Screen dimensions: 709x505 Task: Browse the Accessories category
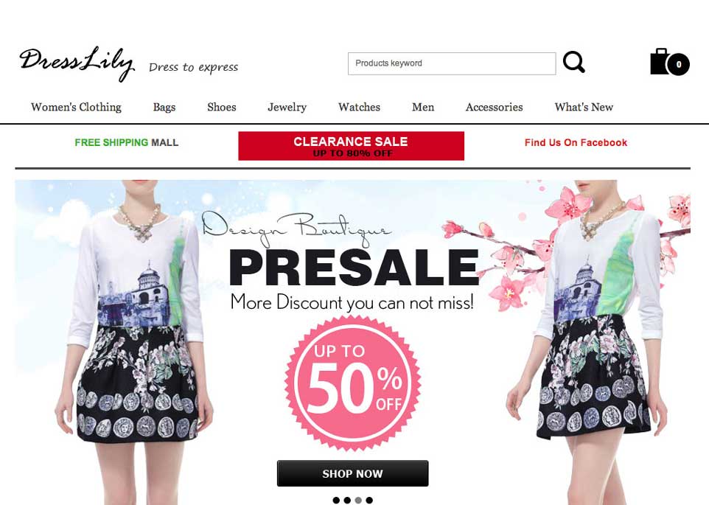[495, 107]
